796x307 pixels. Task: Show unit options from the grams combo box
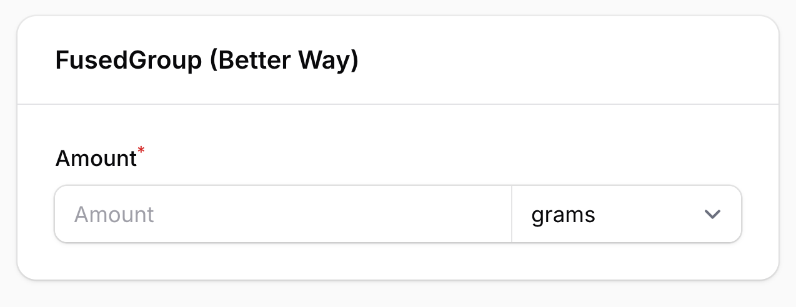[626, 214]
